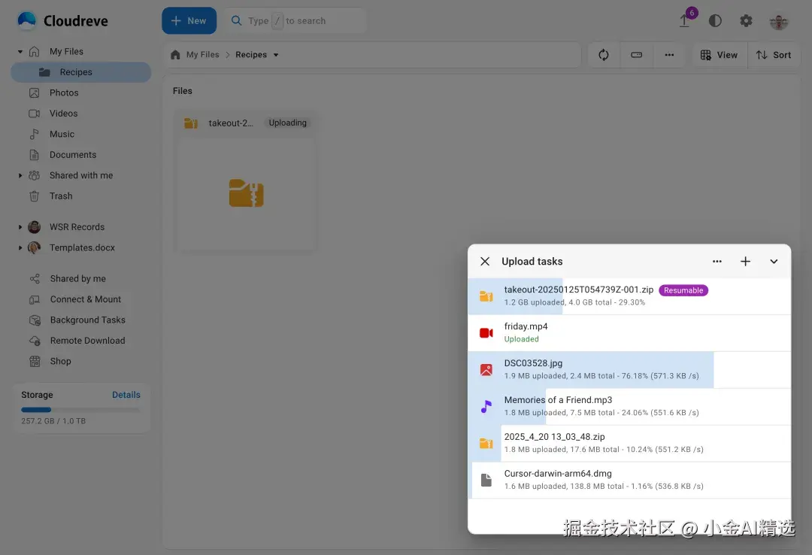This screenshot has height=555, width=812.
Task: Open Videos in sidebar
Action: pos(63,114)
